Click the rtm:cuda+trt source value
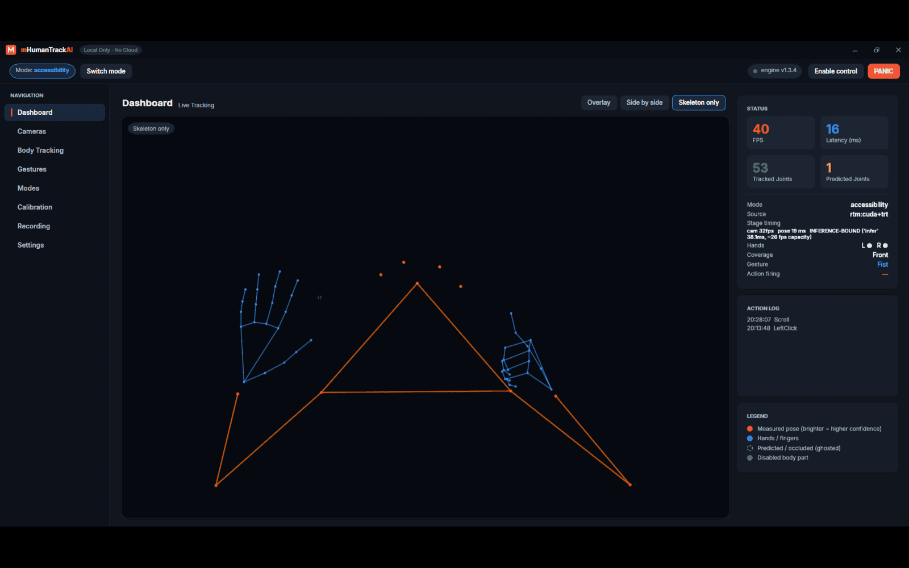The height and width of the screenshot is (568, 909). click(869, 214)
